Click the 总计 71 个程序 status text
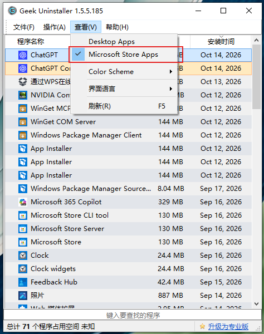The height and width of the screenshot is (334, 264). (x=50, y=326)
